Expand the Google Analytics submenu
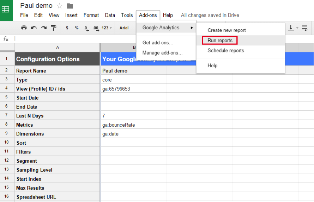The image size is (314, 202). [166, 28]
